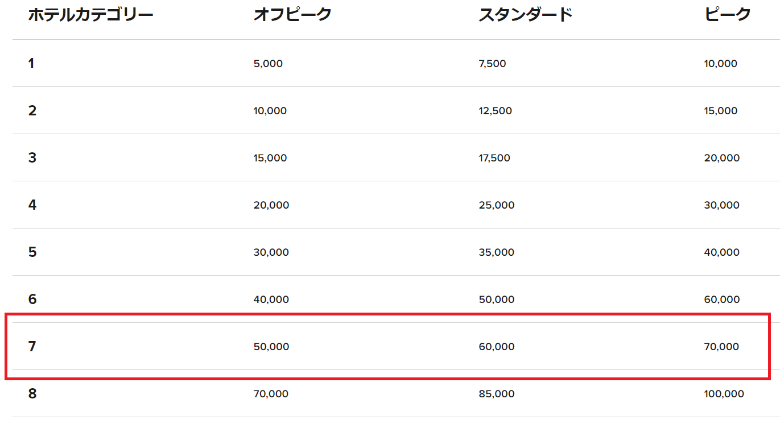Click category 7's 50,000 off-peak value
This screenshot has height=428, width=780.
(x=271, y=347)
